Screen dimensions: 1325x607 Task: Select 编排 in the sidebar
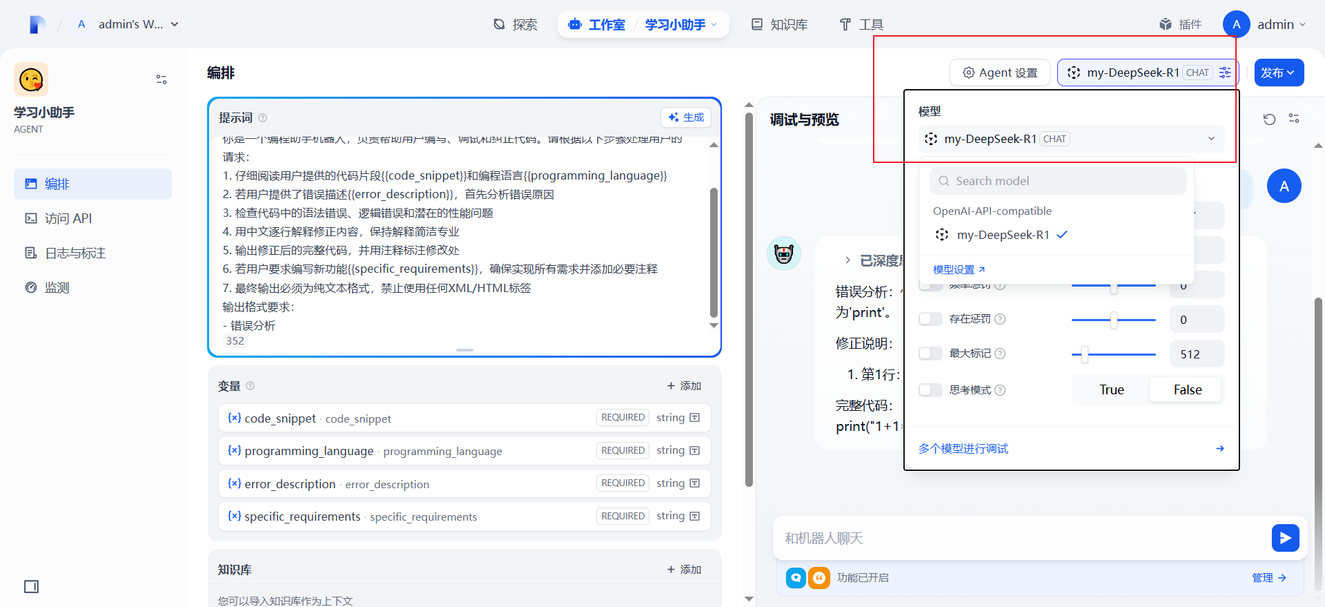[92, 184]
